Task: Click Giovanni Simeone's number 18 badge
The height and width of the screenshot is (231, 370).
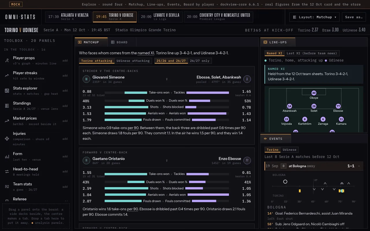Action: pyautogui.click(x=86, y=79)
